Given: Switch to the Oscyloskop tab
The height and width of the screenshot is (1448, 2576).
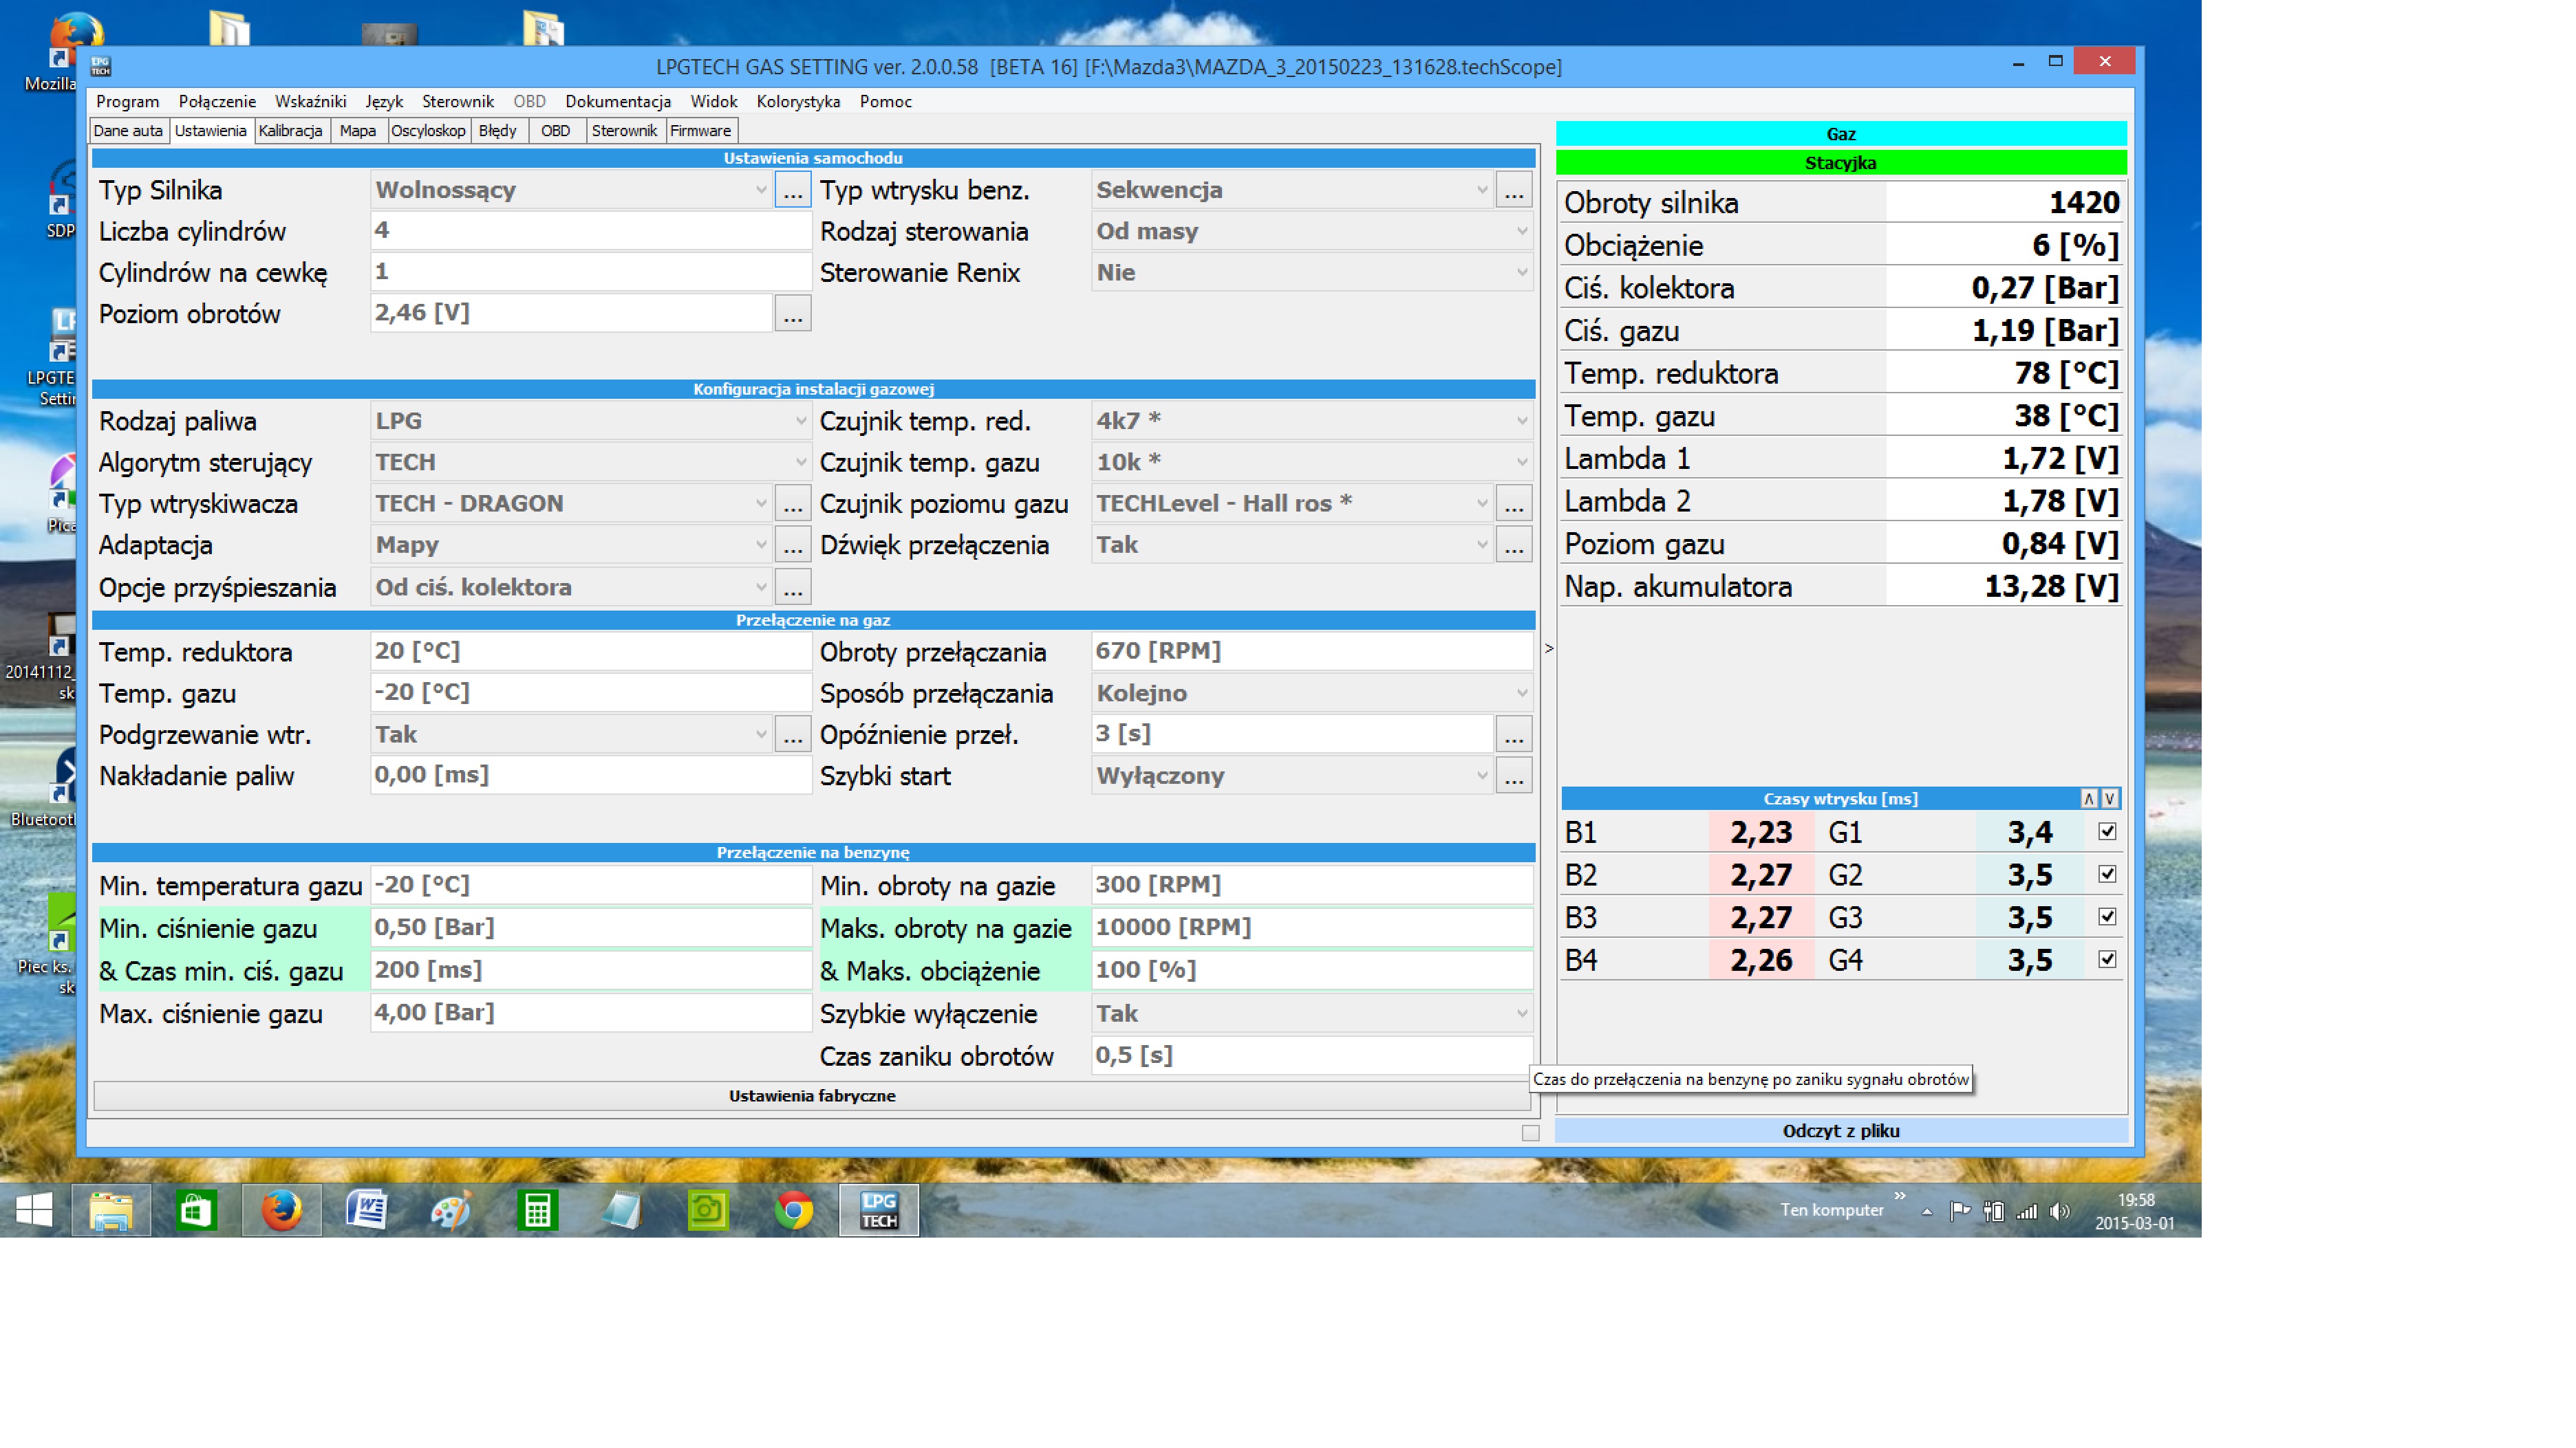Looking at the screenshot, I should (428, 131).
